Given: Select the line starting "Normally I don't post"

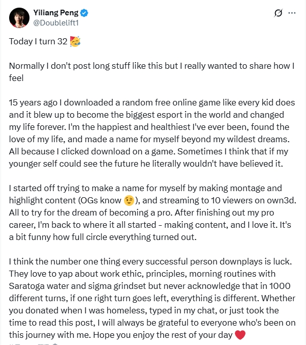Looking at the screenshot, I should click(x=151, y=66).
